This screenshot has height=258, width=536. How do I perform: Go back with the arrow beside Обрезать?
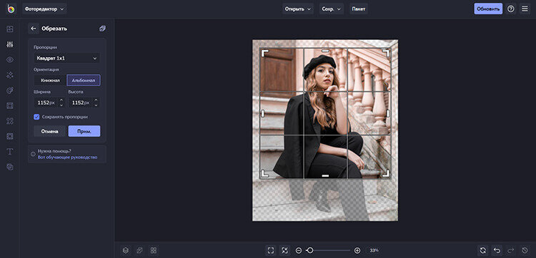pyautogui.click(x=34, y=29)
